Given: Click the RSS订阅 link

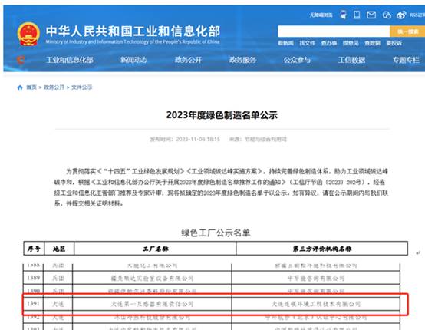Looking at the screenshot, I should [x=417, y=15].
